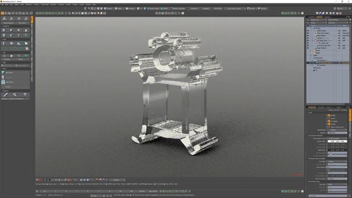Open the Sun Light dropdown

337,161
